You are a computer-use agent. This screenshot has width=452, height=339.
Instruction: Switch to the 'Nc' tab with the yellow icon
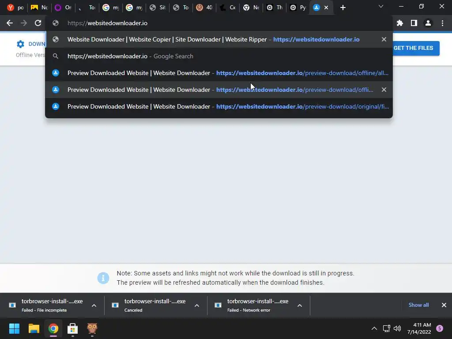[39, 8]
